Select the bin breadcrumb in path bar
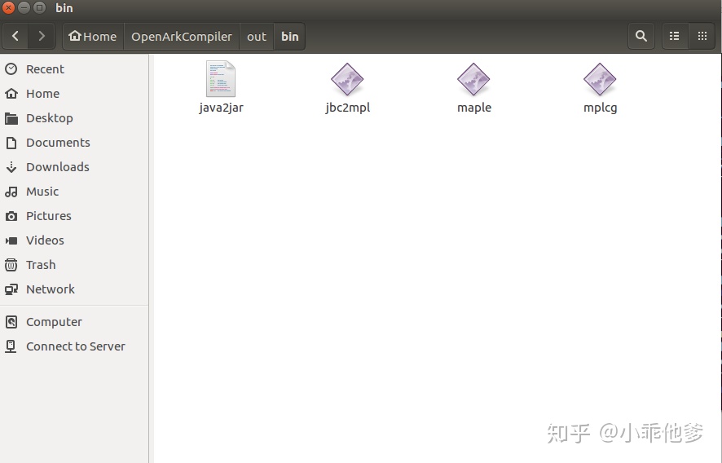The height and width of the screenshot is (463, 722). pyautogui.click(x=289, y=36)
